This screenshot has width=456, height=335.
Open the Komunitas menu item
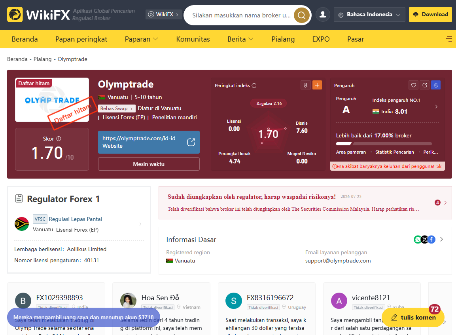pyautogui.click(x=193, y=39)
